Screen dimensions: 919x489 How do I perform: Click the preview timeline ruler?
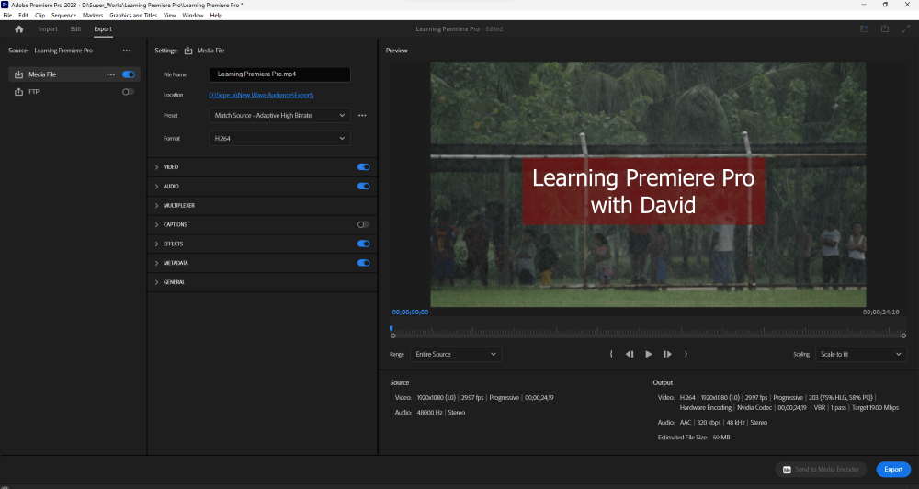[x=649, y=331]
